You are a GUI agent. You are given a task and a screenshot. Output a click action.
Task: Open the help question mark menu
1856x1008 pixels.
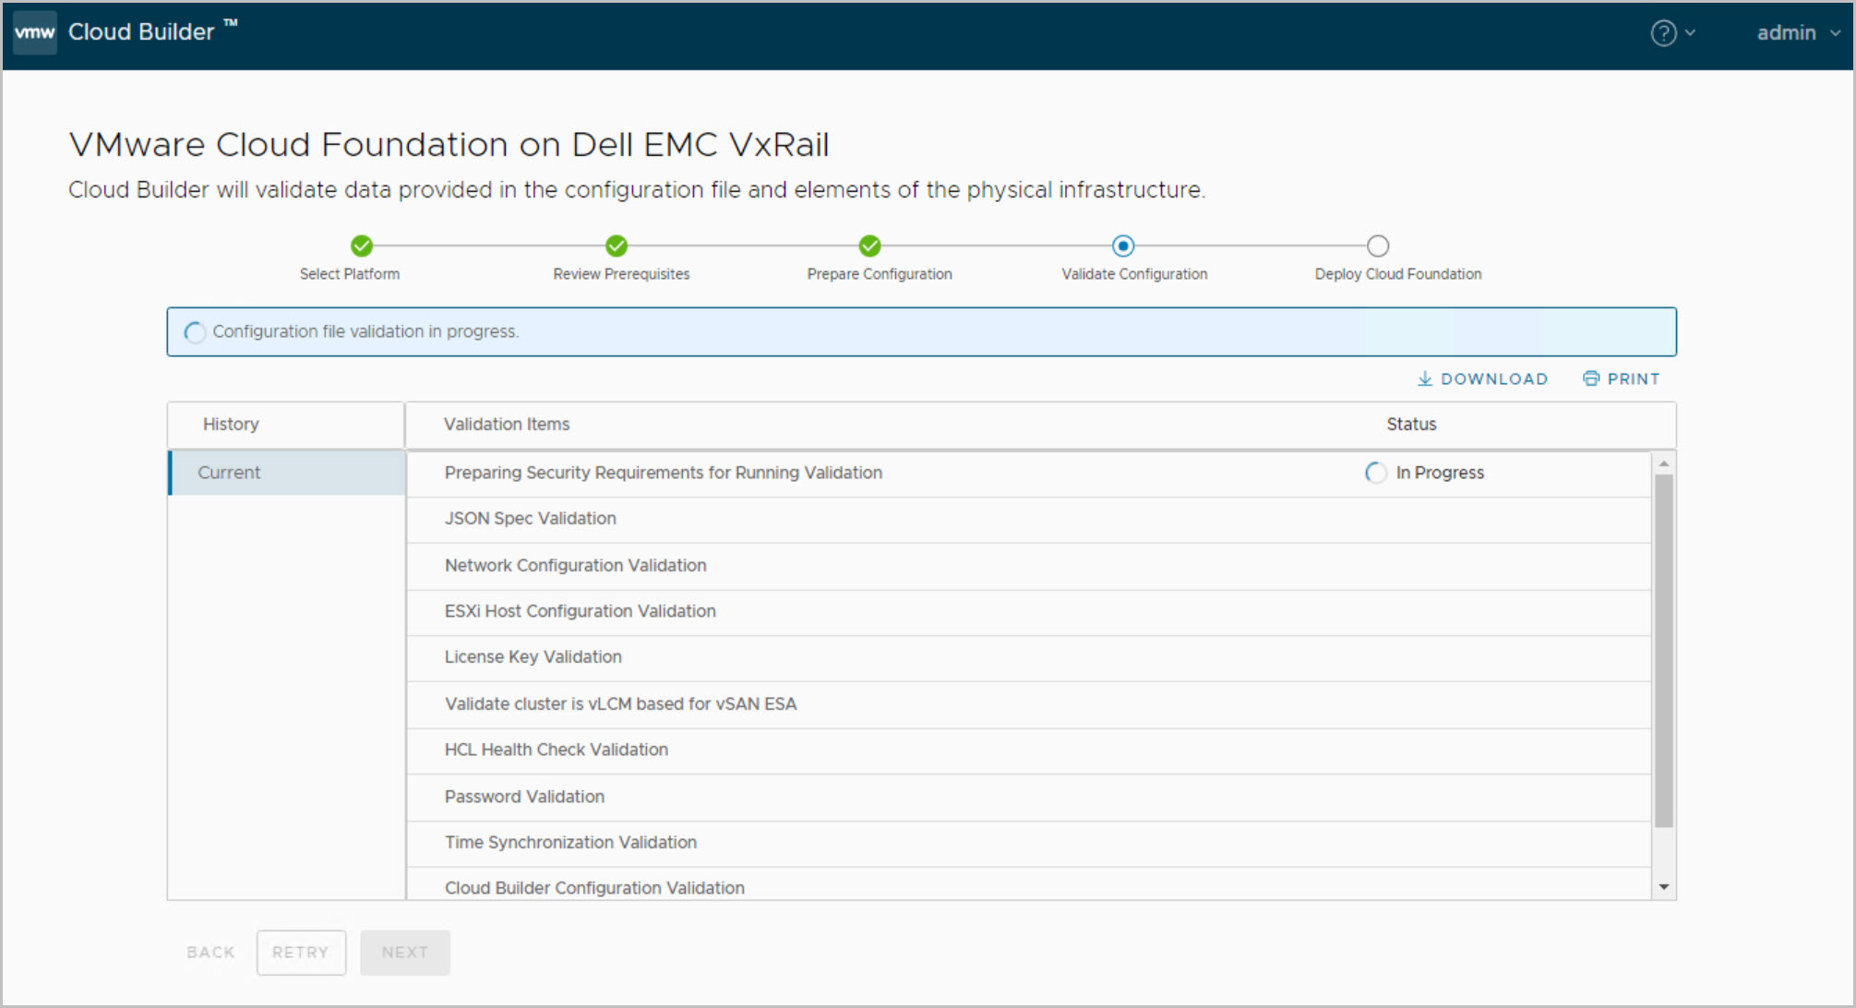[x=1663, y=33]
